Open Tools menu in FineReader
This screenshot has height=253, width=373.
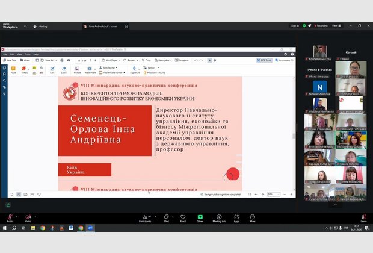coord(28,55)
